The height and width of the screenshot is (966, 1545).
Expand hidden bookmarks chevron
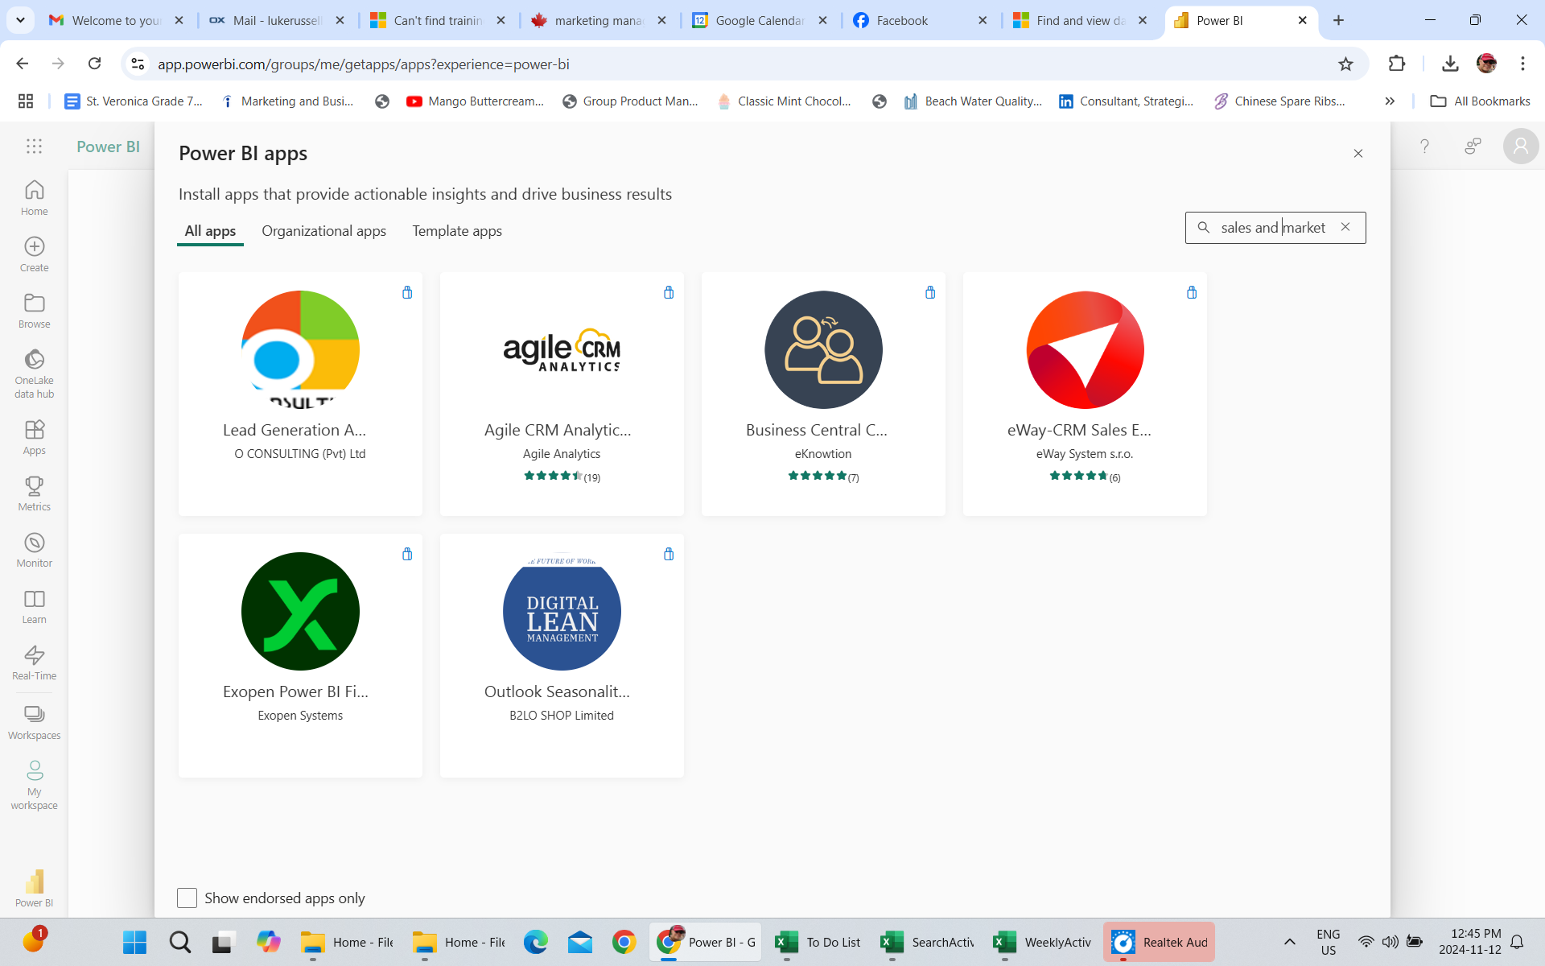coord(1390,101)
